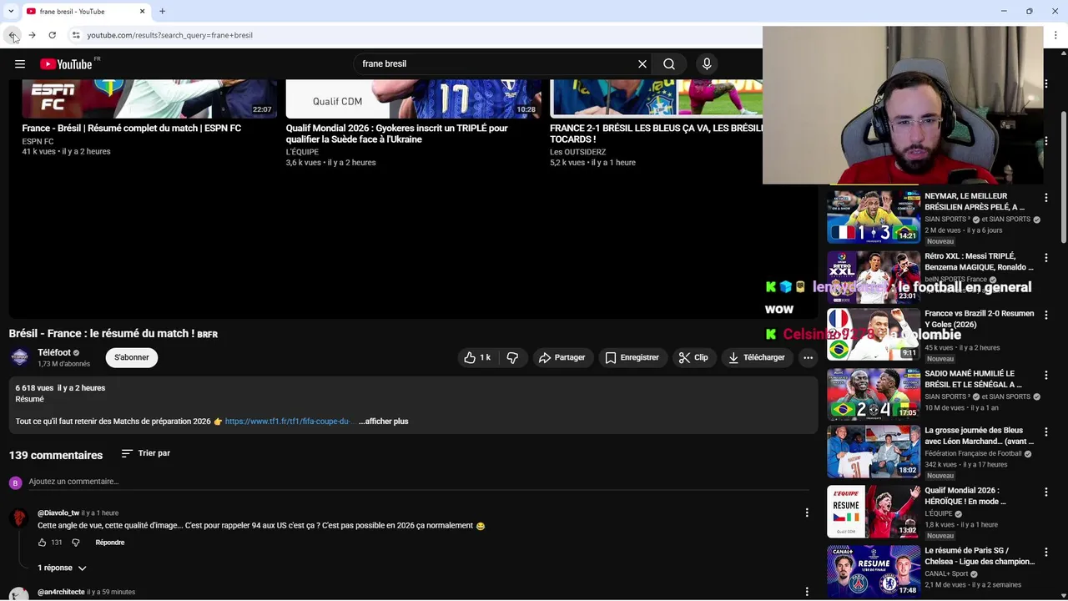Viewport: 1068px width, 601px height.
Task: Reload the page with refresh icon
Action: tap(52, 35)
